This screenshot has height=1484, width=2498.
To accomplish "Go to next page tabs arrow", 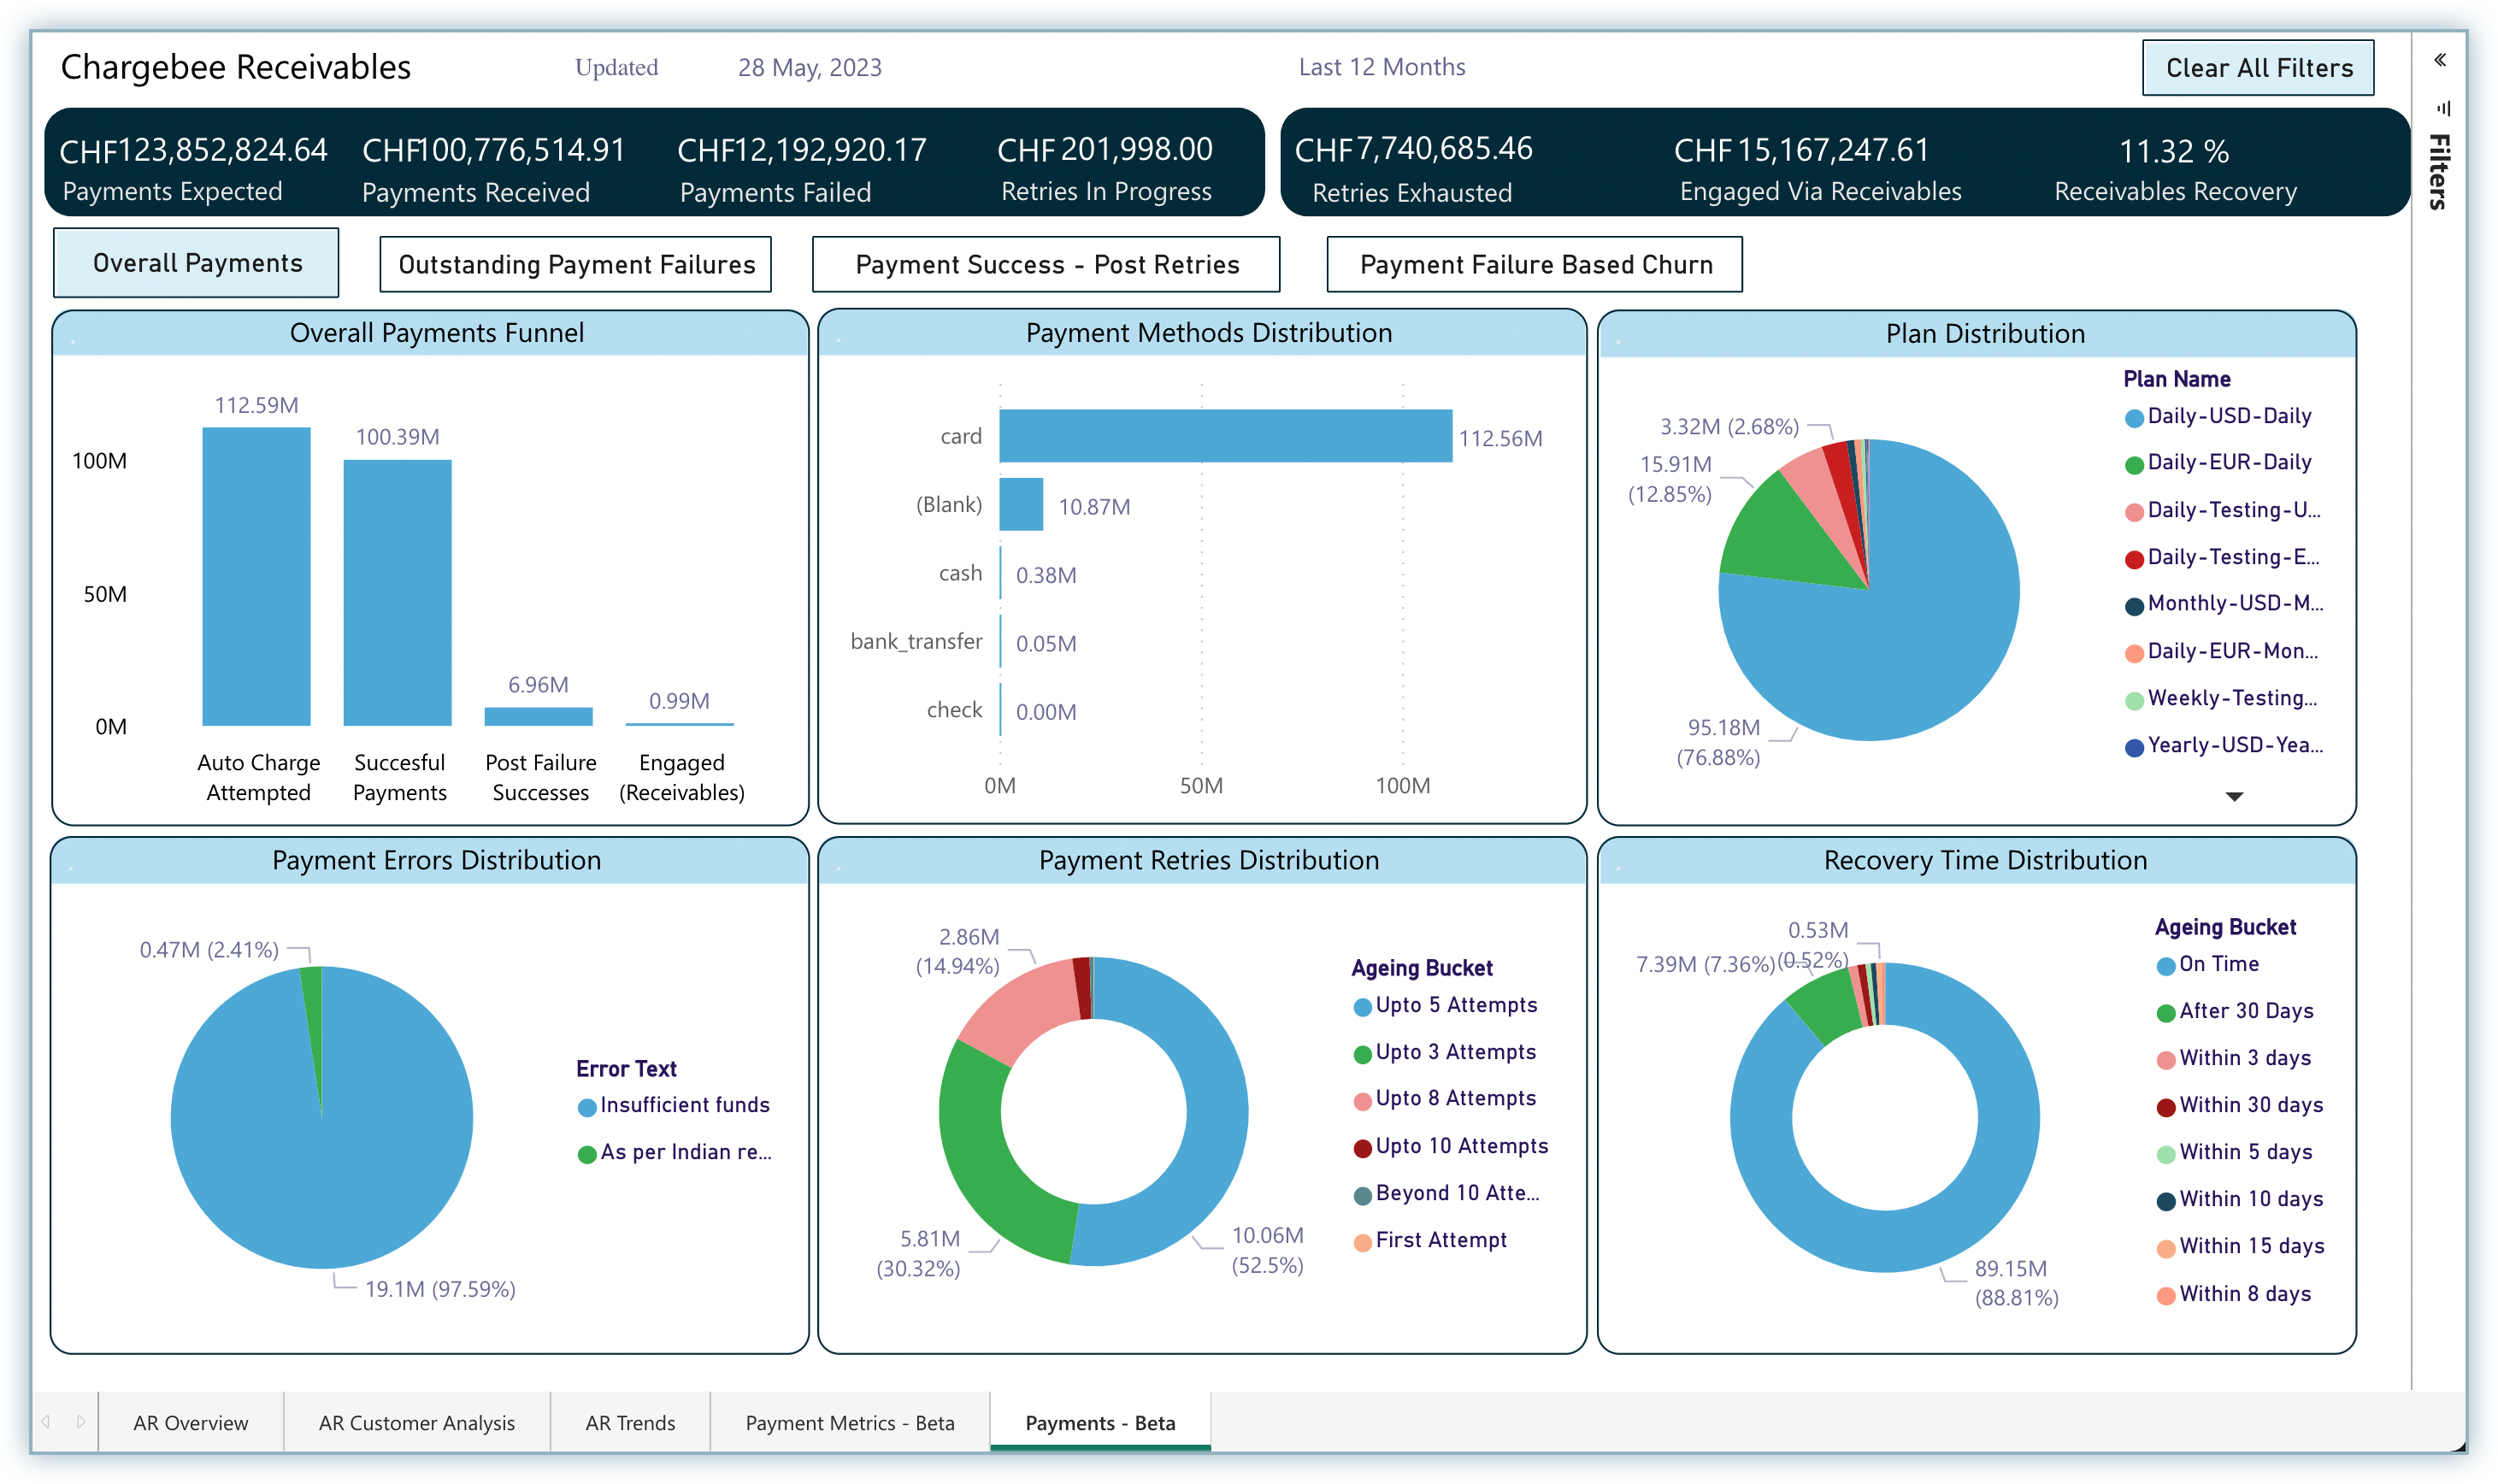I will click(x=81, y=1421).
